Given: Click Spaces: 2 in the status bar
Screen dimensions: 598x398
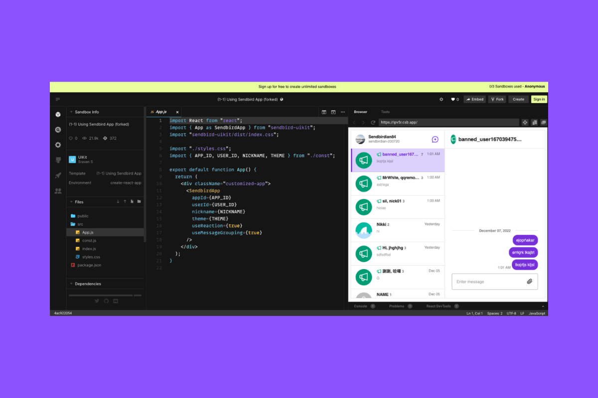Looking at the screenshot, I should 494,313.
